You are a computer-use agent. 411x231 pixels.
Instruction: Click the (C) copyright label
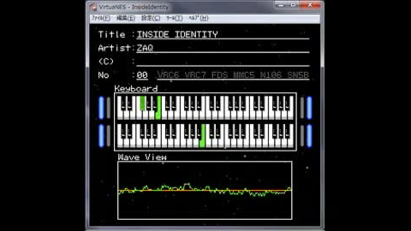pos(106,62)
